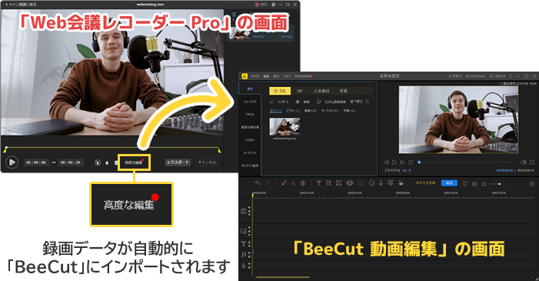Edit end time field 00:00:29 in recorder
539x281 pixels.
click(71, 162)
